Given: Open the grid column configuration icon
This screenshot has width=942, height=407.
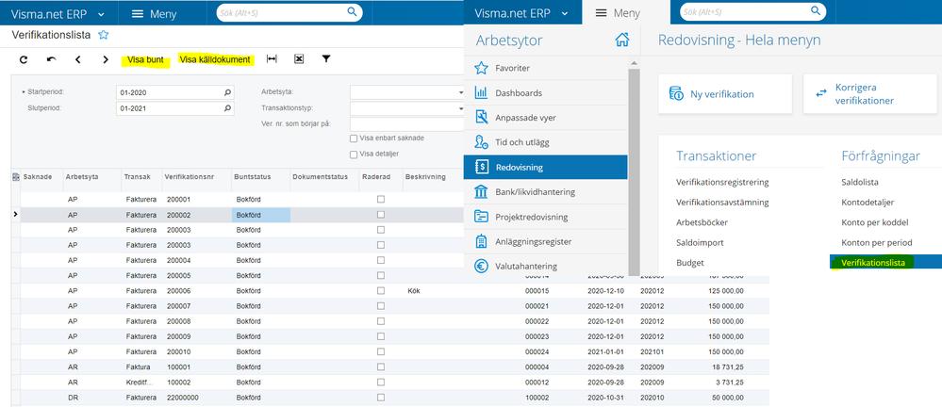Looking at the screenshot, I should click(x=16, y=177).
